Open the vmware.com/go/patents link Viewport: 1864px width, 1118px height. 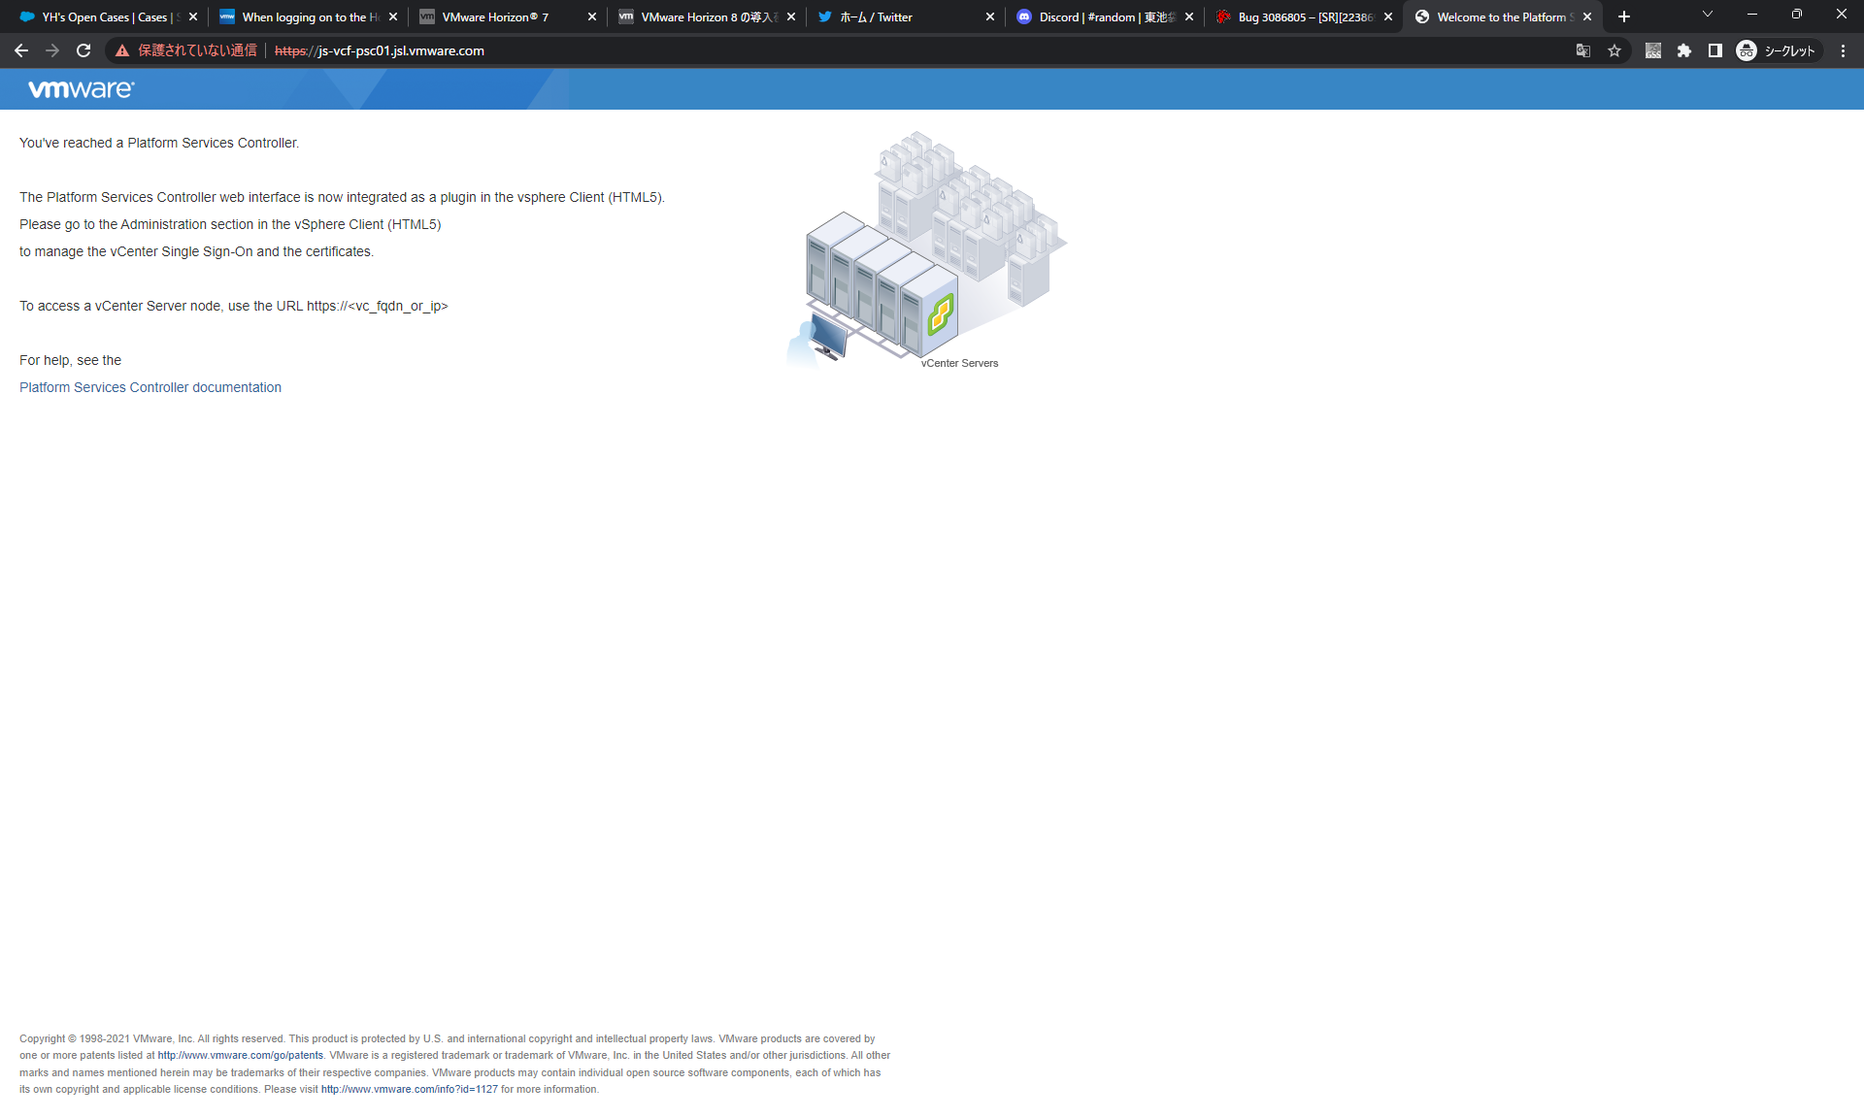point(240,1055)
